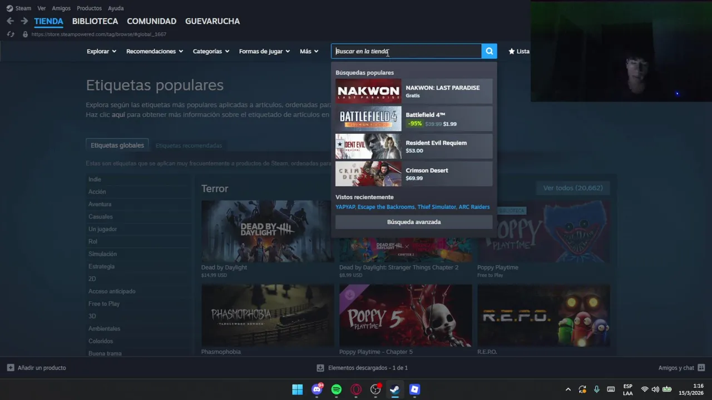Select the Simulación tag in sidebar
This screenshot has height=400, width=712.
tap(102, 254)
